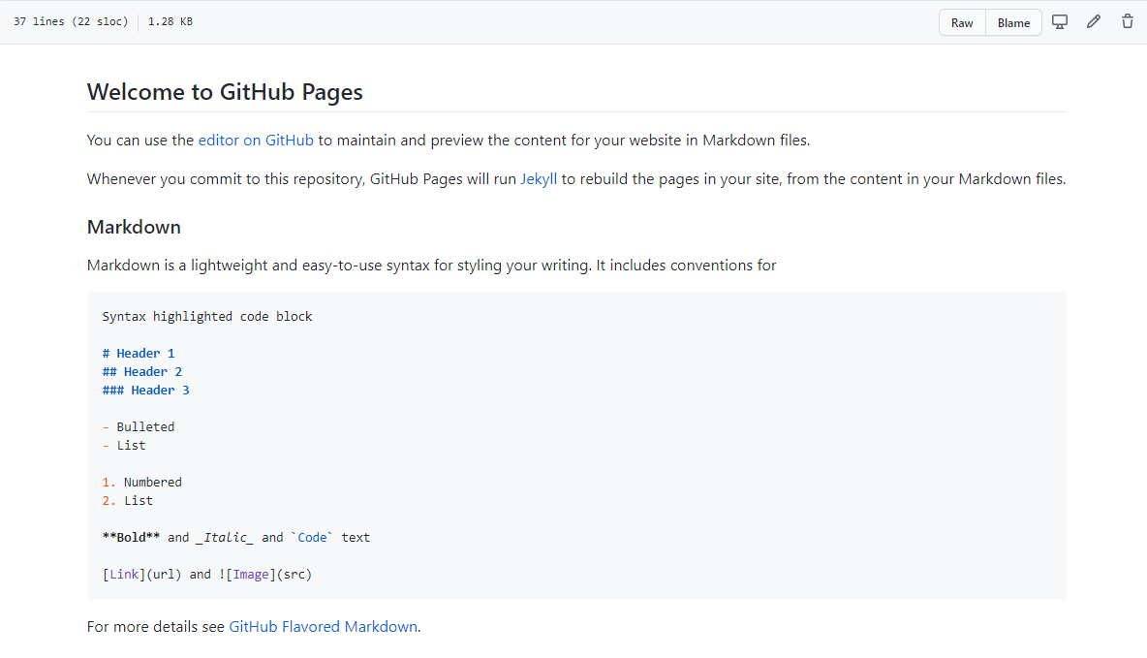
Task: Click '[Link](url)' in the code block
Action: [141, 575]
